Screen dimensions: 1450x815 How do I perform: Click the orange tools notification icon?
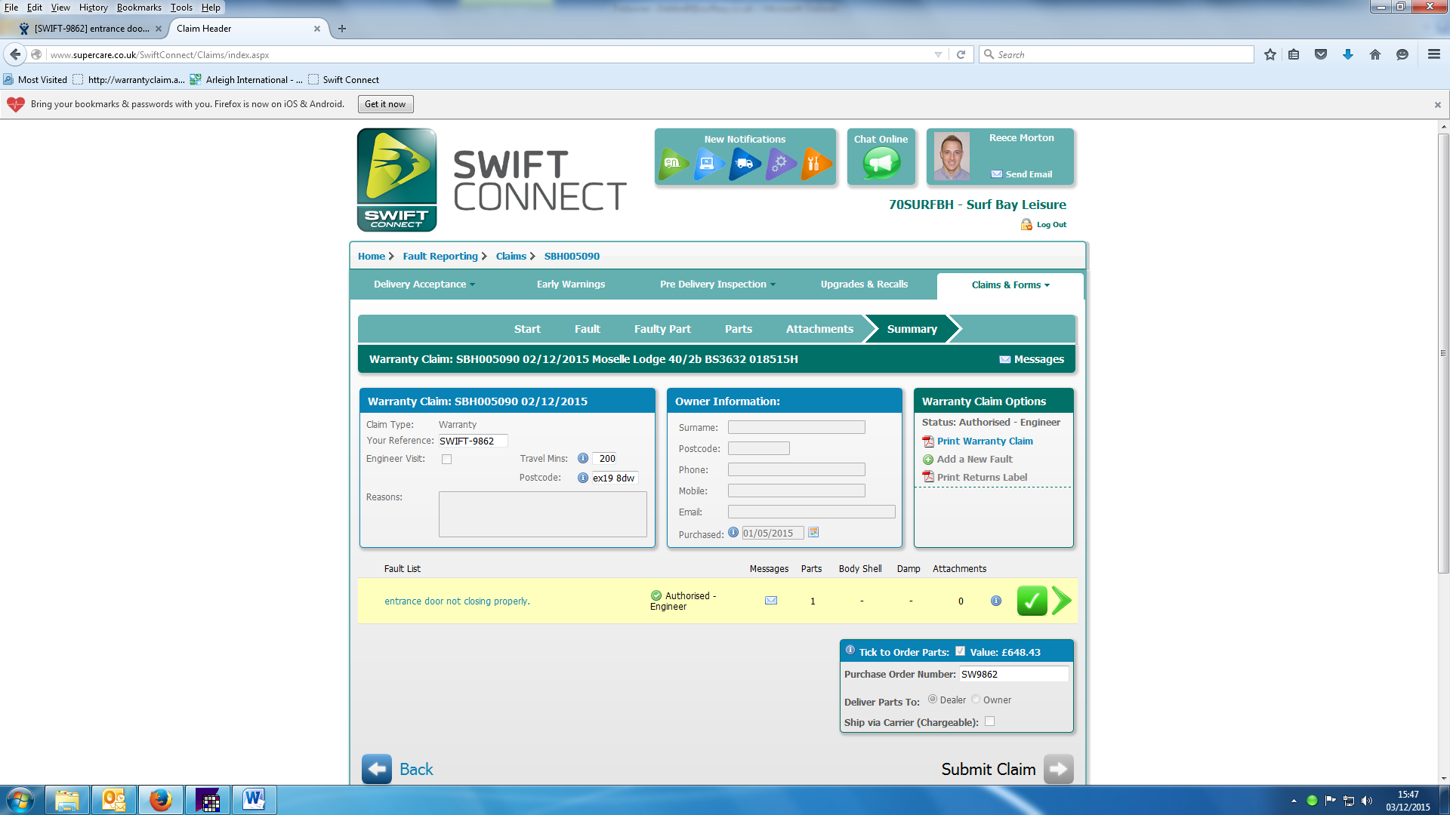point(815,163)
